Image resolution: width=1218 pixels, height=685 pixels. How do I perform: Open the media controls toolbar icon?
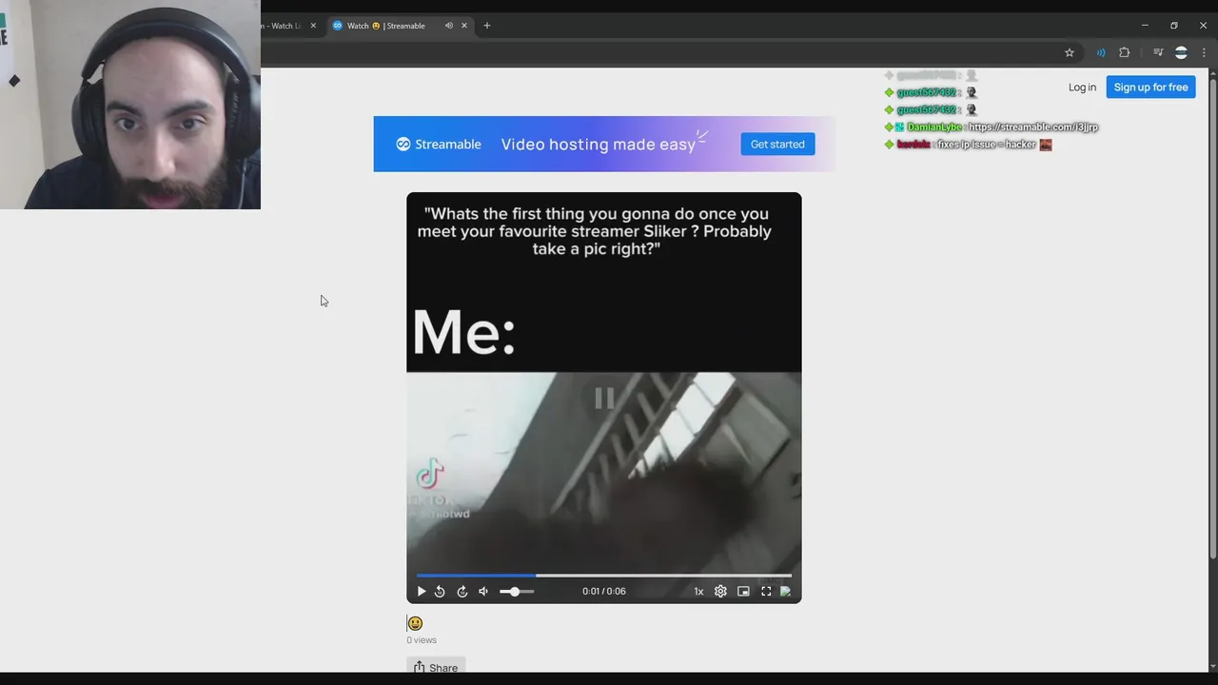point(1158,52)
